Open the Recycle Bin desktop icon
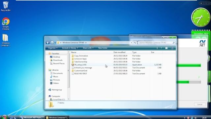 6,6
